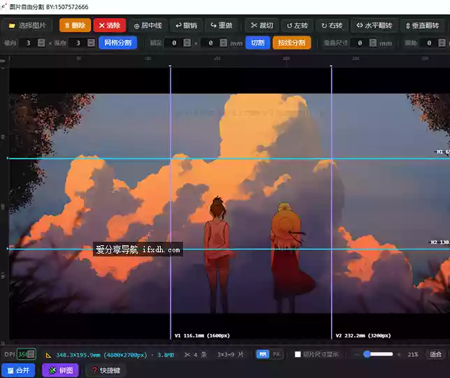The image size is (450, 378).
Task: Click the 纵向 count field showing 3
Action: pos(78,43)
